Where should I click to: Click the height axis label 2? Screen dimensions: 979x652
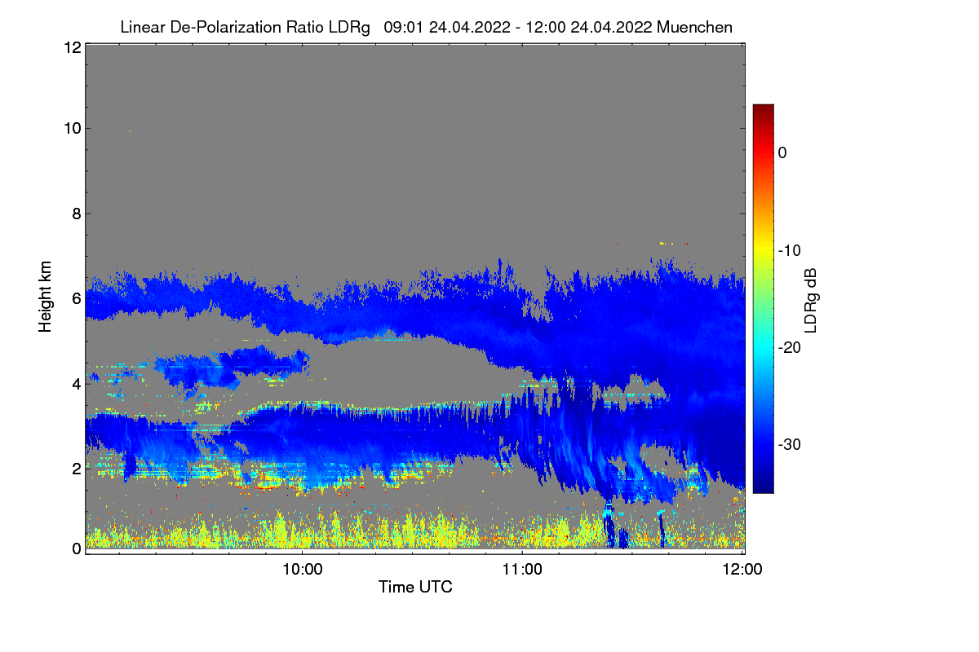(x=76, y=468)
